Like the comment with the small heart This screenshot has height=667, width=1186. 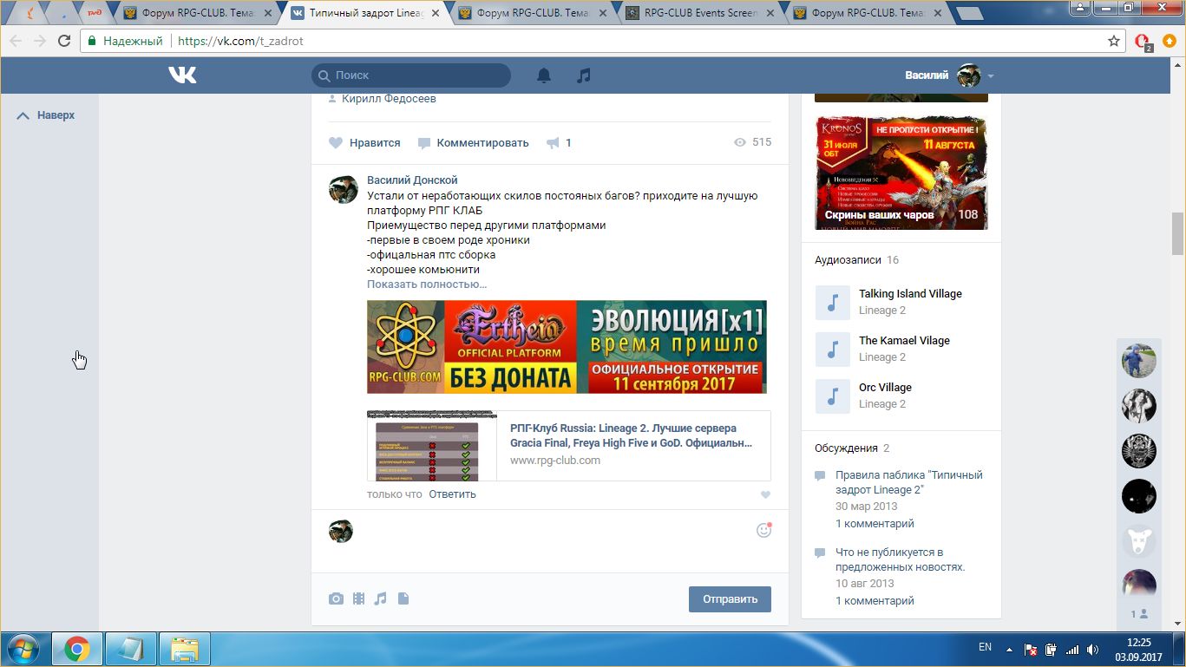(x=765, y=495)
